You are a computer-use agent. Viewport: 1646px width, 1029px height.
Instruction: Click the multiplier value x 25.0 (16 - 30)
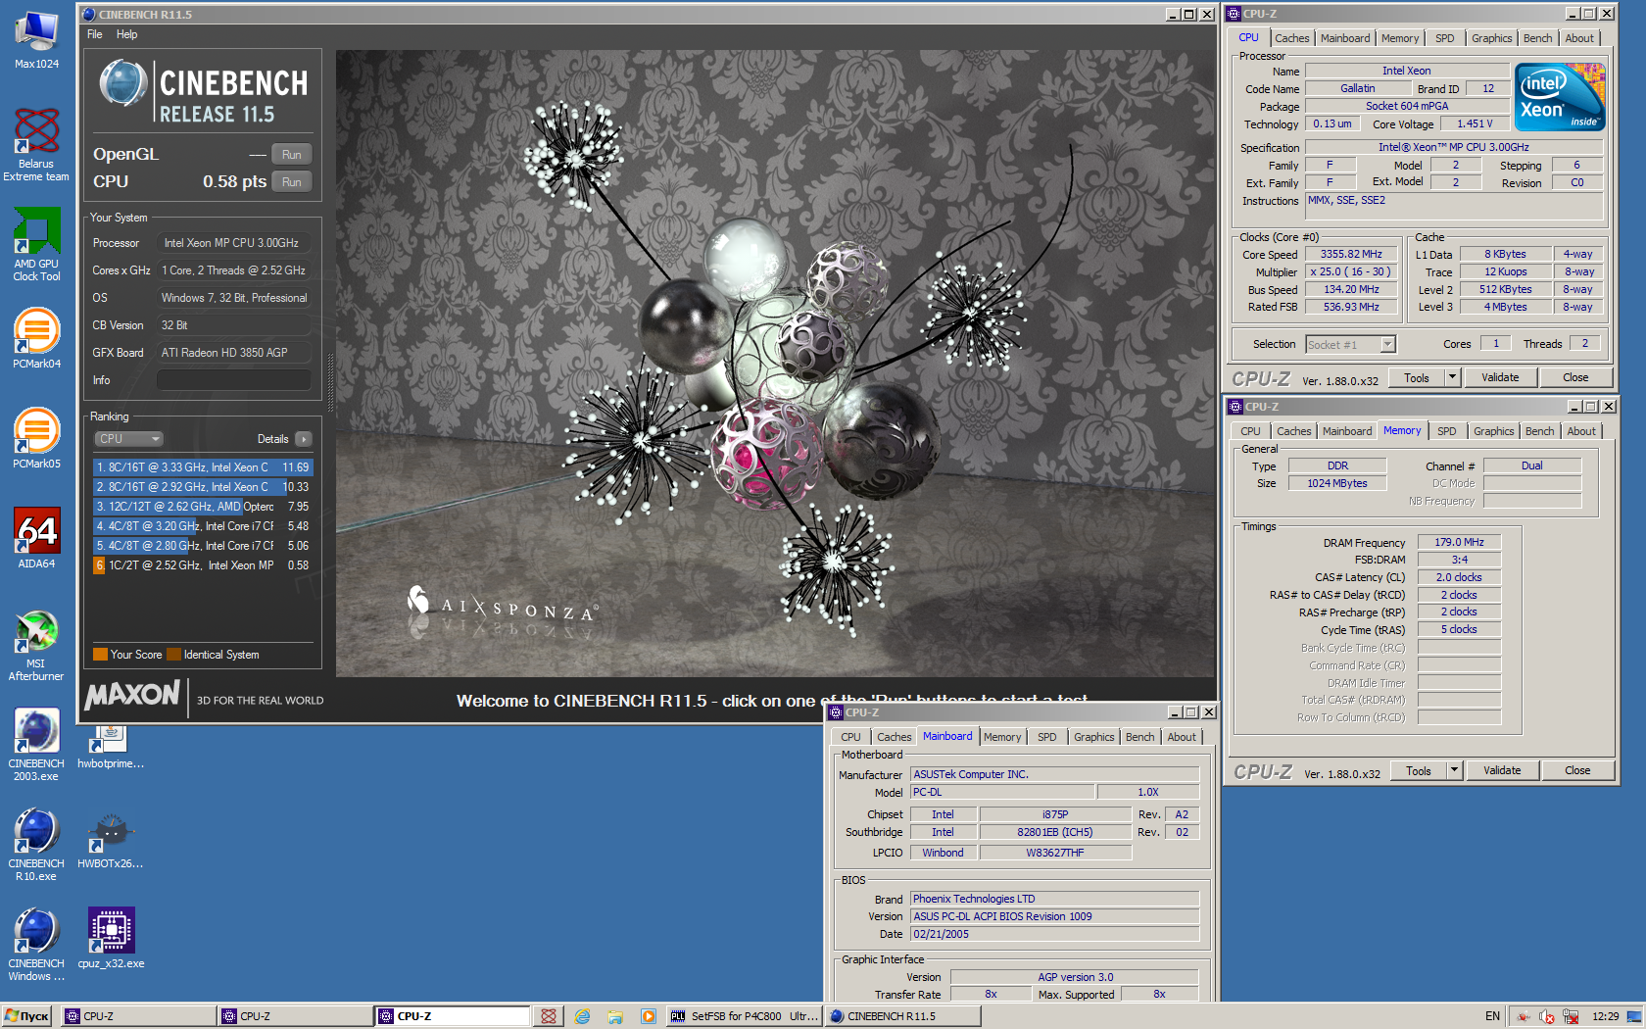pyautogui.click(x=1350, y=271)
